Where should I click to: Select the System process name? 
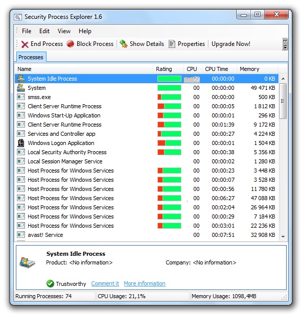36,88
